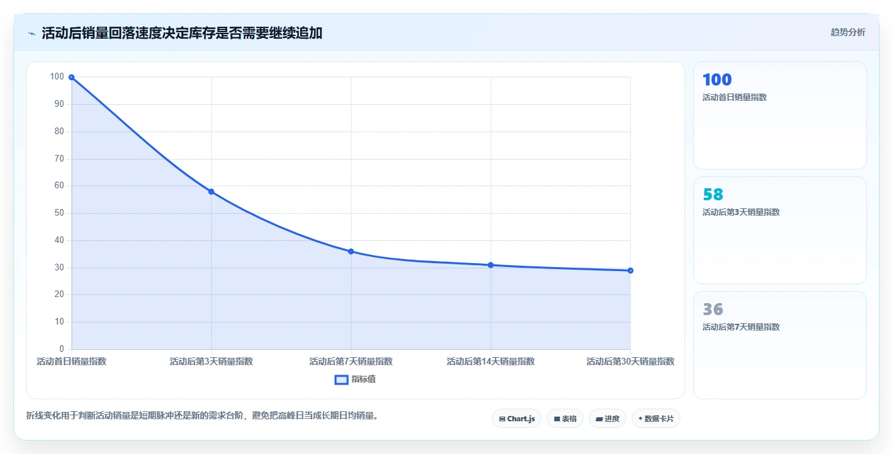Click the data point for 活动首日销量指数
This screenshot has width=893, height=454.
[x=72, y=77]
